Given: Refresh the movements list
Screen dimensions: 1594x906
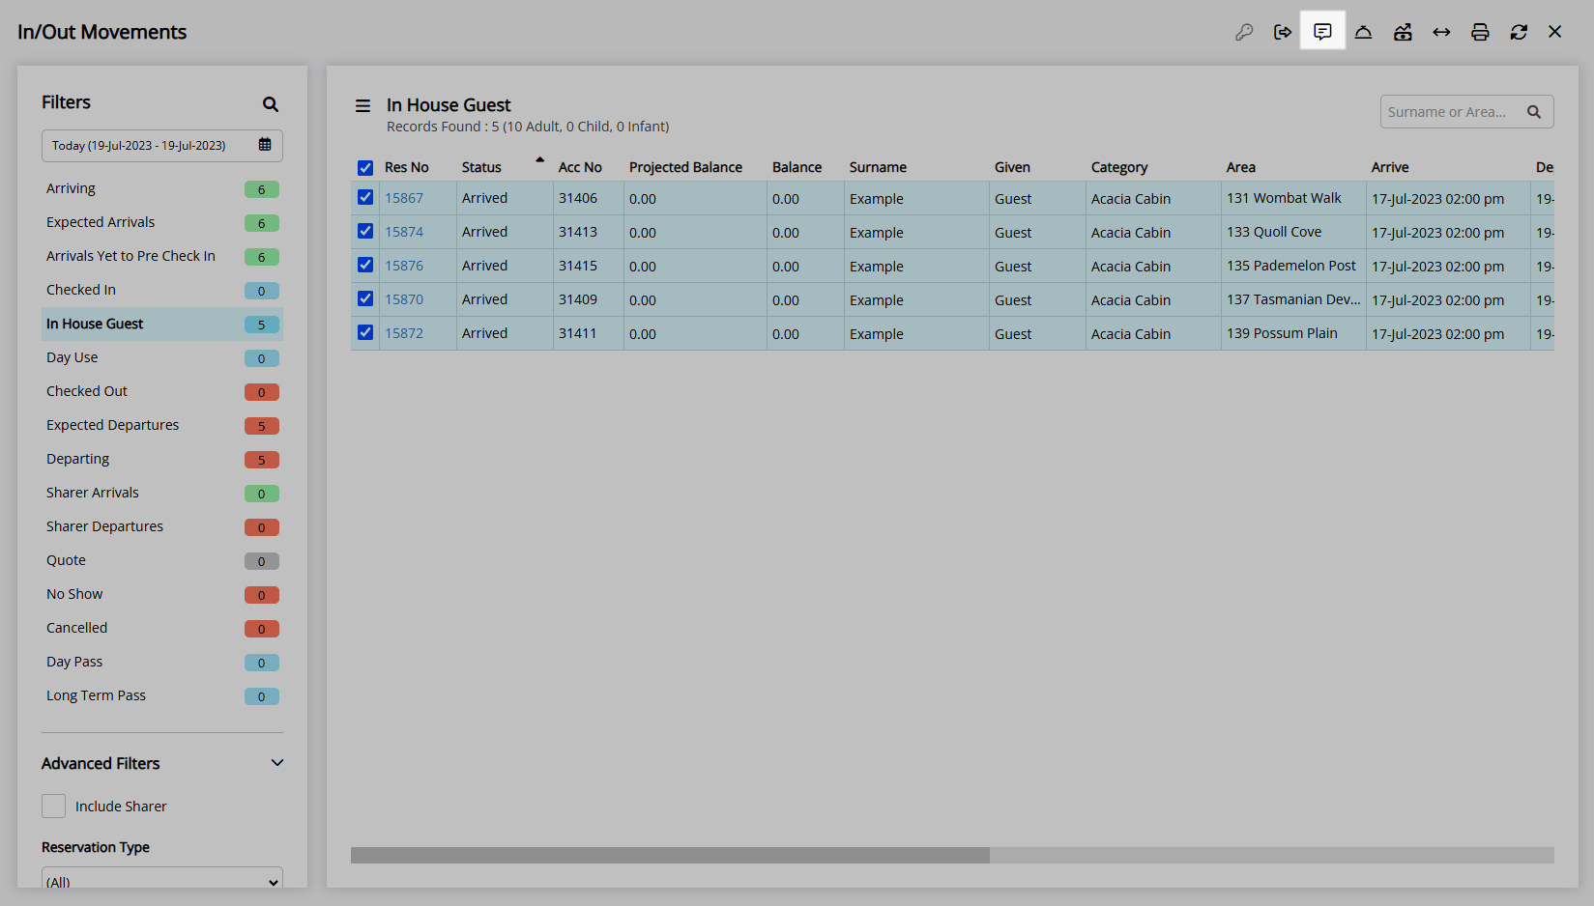Looking at the screenshot, I should (x=1519, y=32).
